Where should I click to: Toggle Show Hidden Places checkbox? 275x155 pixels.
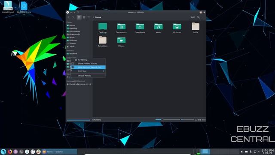(x=88, y=63)
